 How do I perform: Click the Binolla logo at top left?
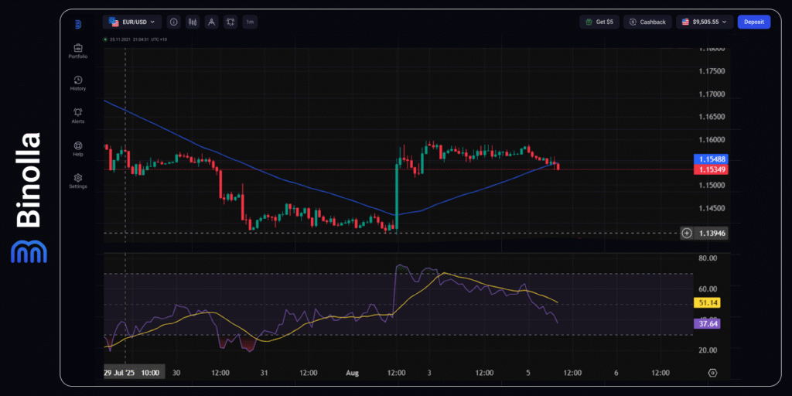pos(78,24)
